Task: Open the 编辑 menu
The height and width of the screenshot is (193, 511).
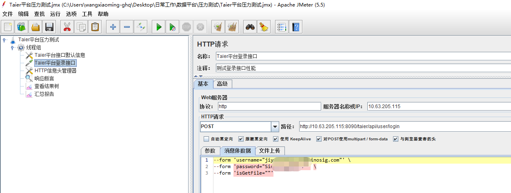Action: [24, 14]
